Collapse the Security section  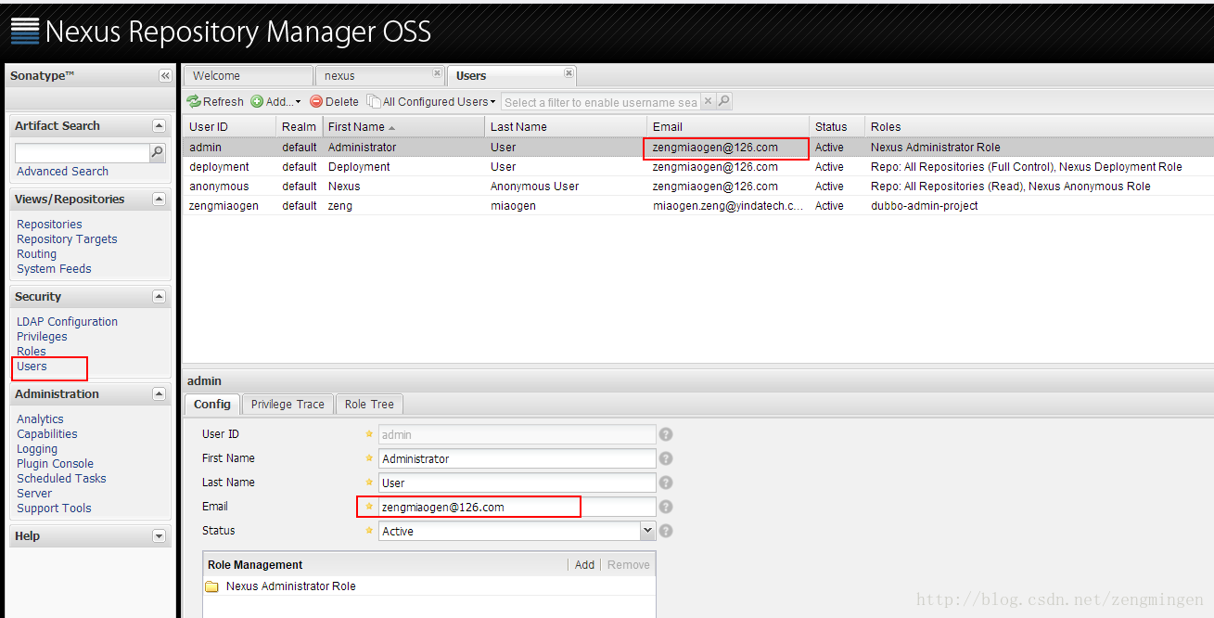click(159, 297)
